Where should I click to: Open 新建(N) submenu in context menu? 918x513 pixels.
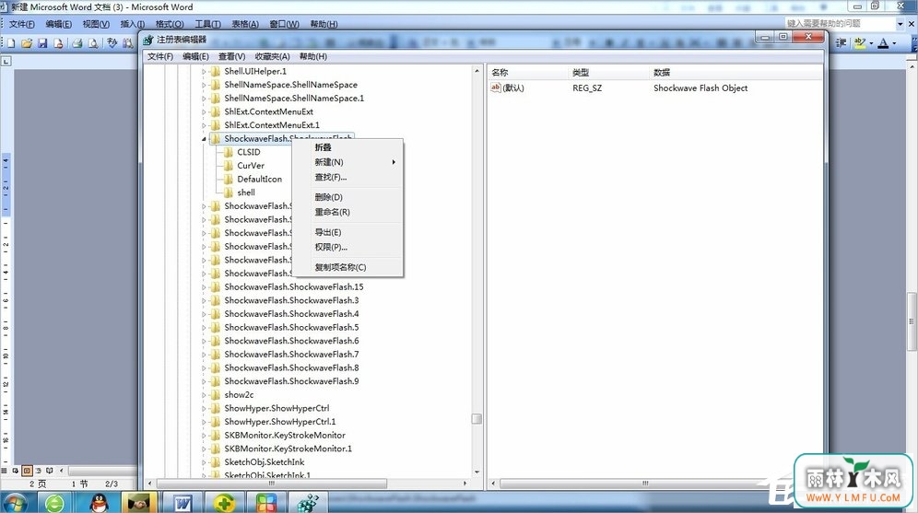coord(347,162)
